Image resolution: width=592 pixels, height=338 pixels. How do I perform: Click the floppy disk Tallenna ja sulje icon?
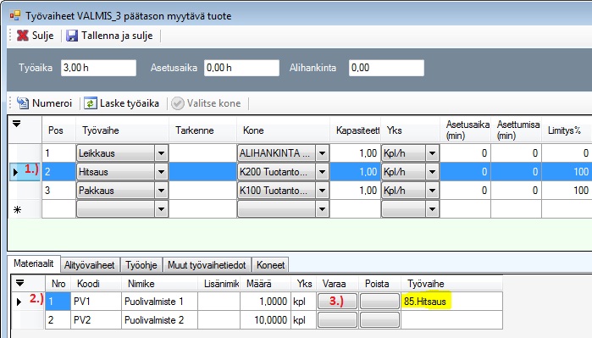point(72,36)
